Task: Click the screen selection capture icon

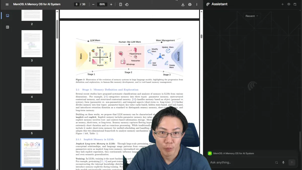Action: (276, 162)
